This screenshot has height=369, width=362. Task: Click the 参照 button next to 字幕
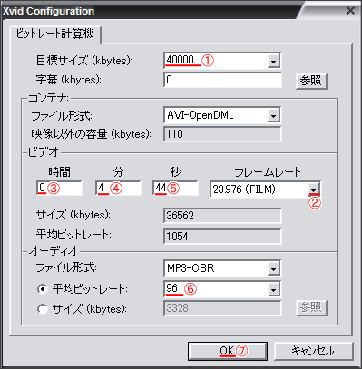coord(311,81)
